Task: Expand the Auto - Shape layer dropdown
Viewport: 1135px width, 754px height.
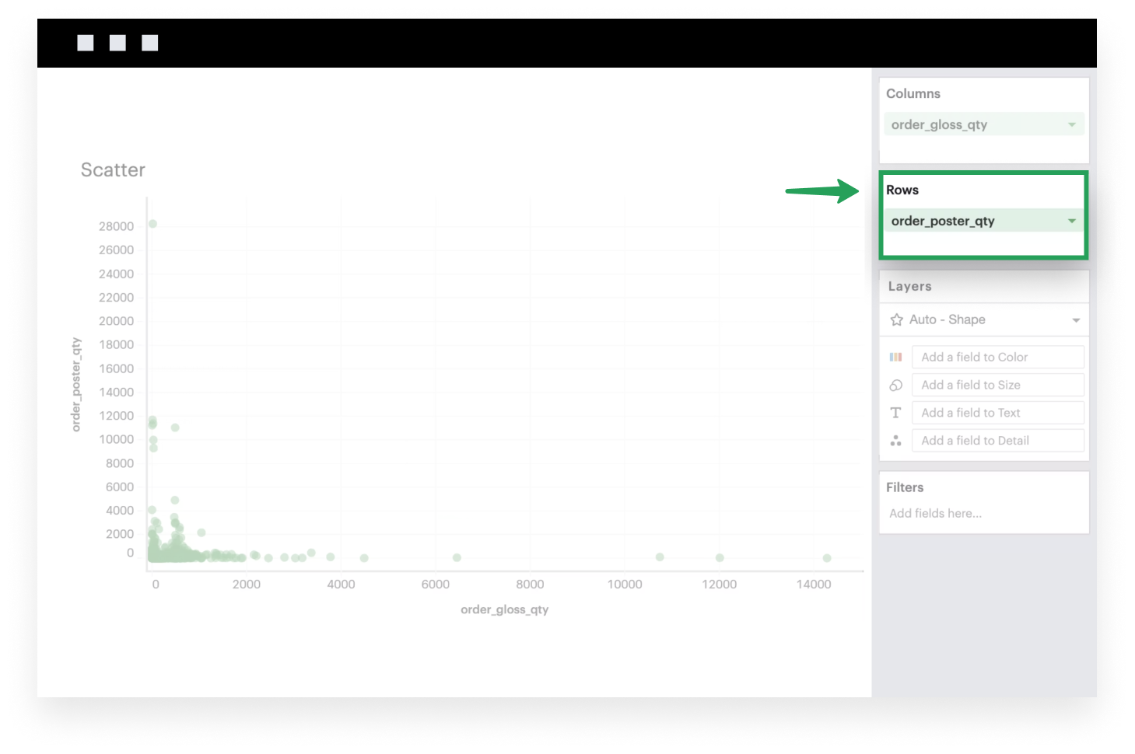Action: click(1077, 319)
